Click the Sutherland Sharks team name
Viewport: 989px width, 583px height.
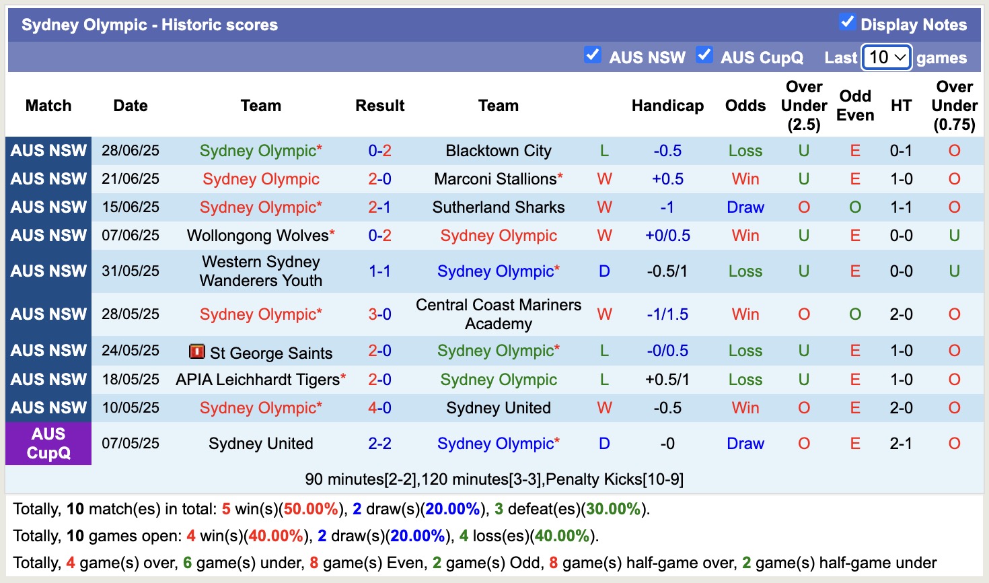pos(498,207)
